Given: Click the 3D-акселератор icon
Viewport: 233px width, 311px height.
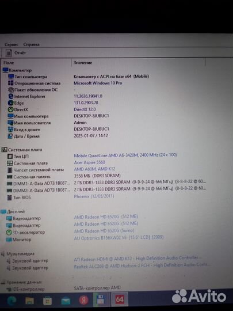Looking at the screenshot, I should tap(9, 233).
